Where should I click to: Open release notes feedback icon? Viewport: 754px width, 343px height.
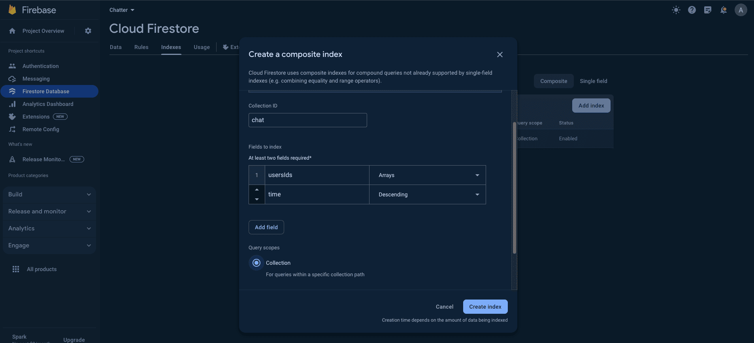point(708,10)
